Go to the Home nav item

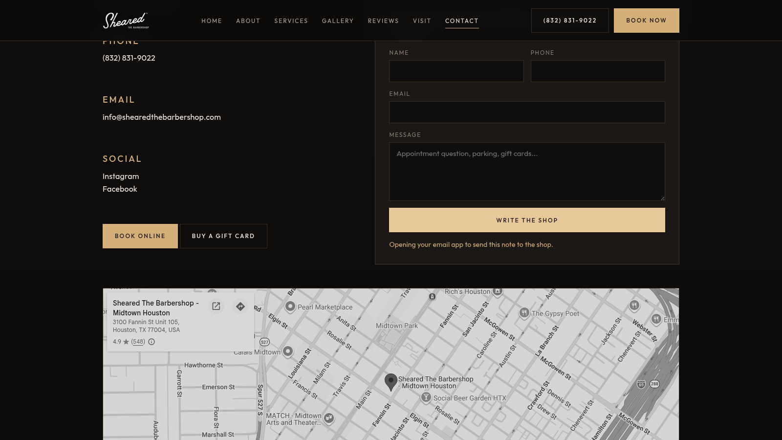(212, 21)
